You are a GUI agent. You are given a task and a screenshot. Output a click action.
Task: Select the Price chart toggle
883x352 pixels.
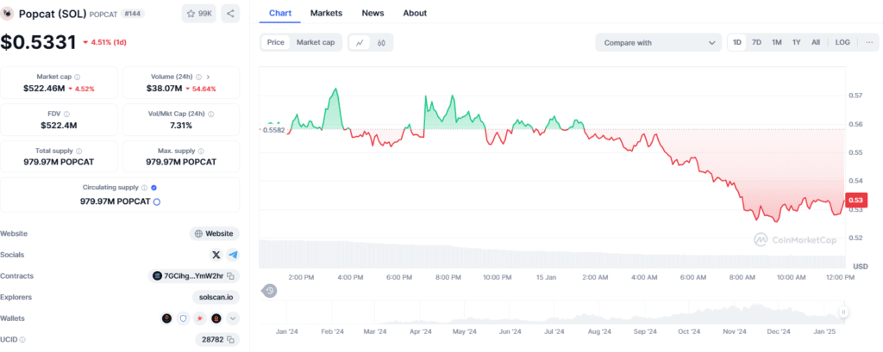pos(275,42)
